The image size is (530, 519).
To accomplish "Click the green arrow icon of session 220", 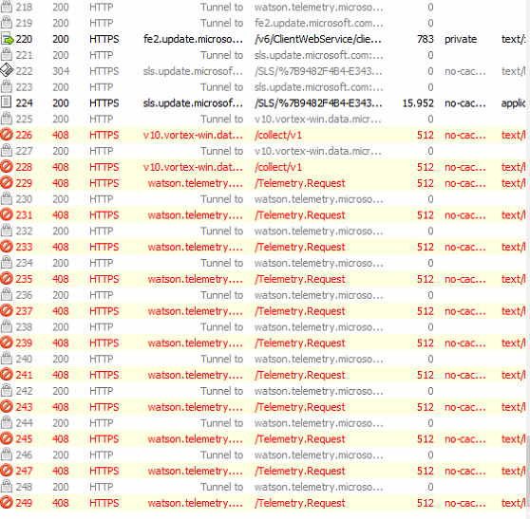I will pyautogui.click(x=7, y=39).
